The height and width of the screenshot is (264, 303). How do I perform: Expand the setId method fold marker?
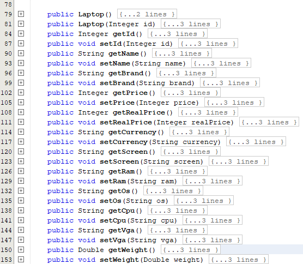pos(21,44)
